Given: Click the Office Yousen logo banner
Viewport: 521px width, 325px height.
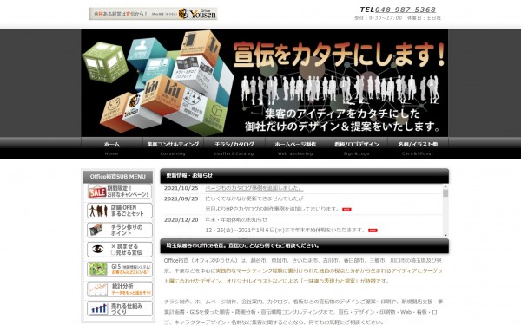Looking at the screenshot, I should (x=153, y=14).
